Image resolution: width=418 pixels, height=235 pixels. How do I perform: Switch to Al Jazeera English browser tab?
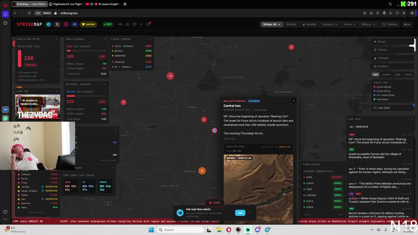point(106,4)
